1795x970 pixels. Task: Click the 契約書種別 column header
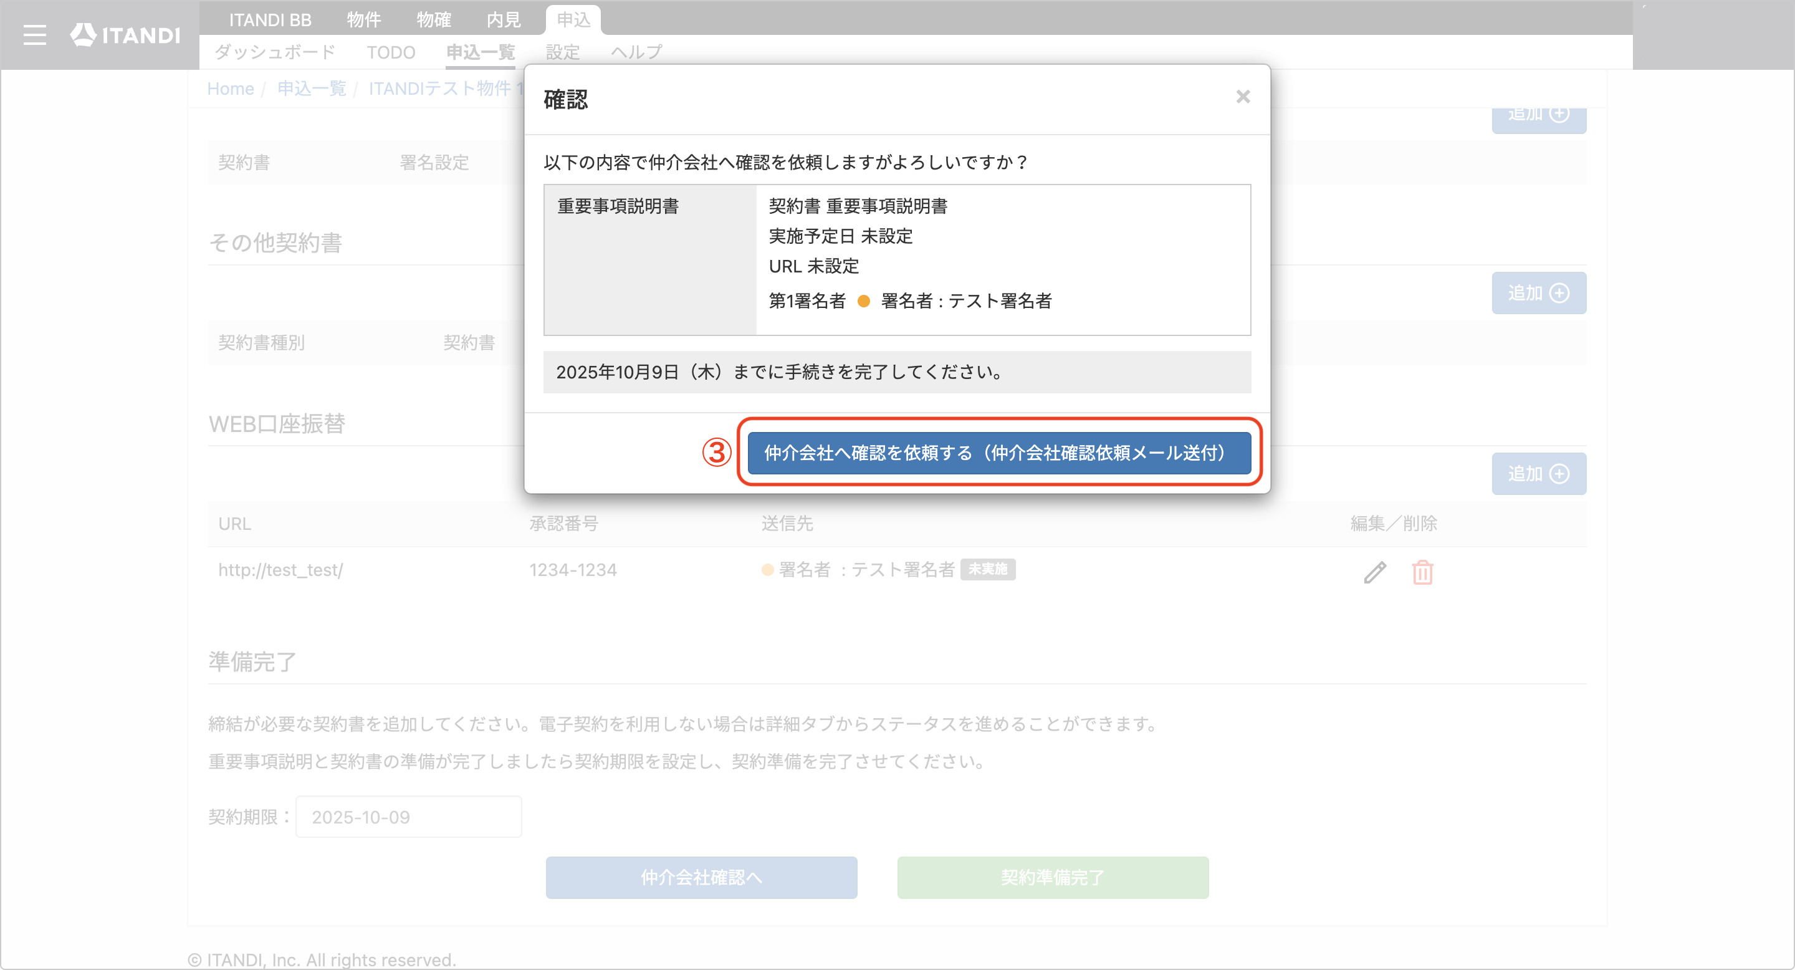pos(261,343)
